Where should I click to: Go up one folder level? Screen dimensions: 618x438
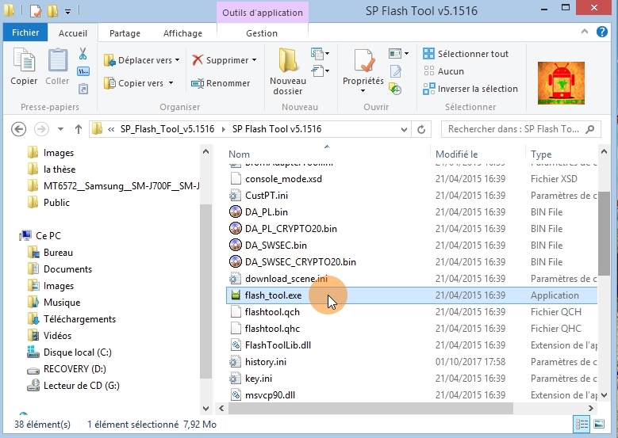[x=78, y=129]
